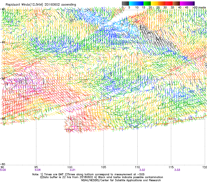Select the yellow 20-25 knots legend swatch
The image size is (207, 182).
154,3
